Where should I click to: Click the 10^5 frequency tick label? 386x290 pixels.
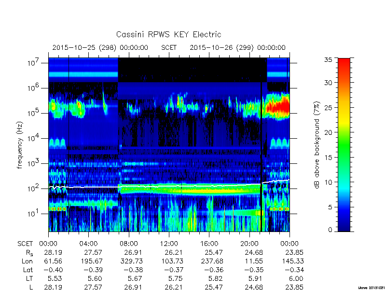click(34, 113)
